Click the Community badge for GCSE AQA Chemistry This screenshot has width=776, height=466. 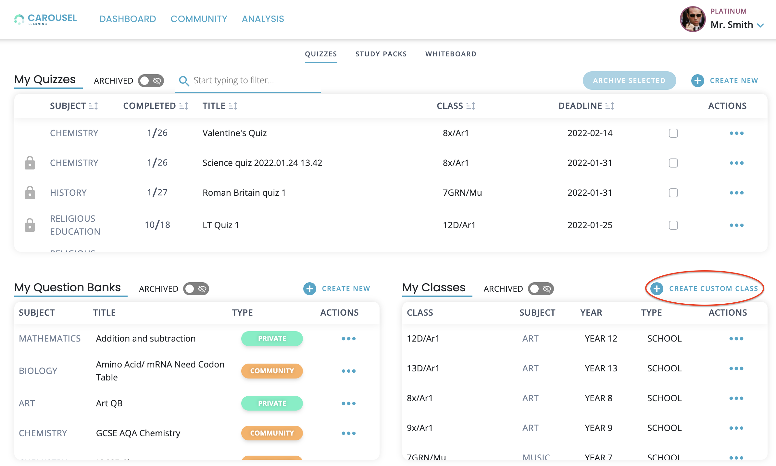coord(272,433)
